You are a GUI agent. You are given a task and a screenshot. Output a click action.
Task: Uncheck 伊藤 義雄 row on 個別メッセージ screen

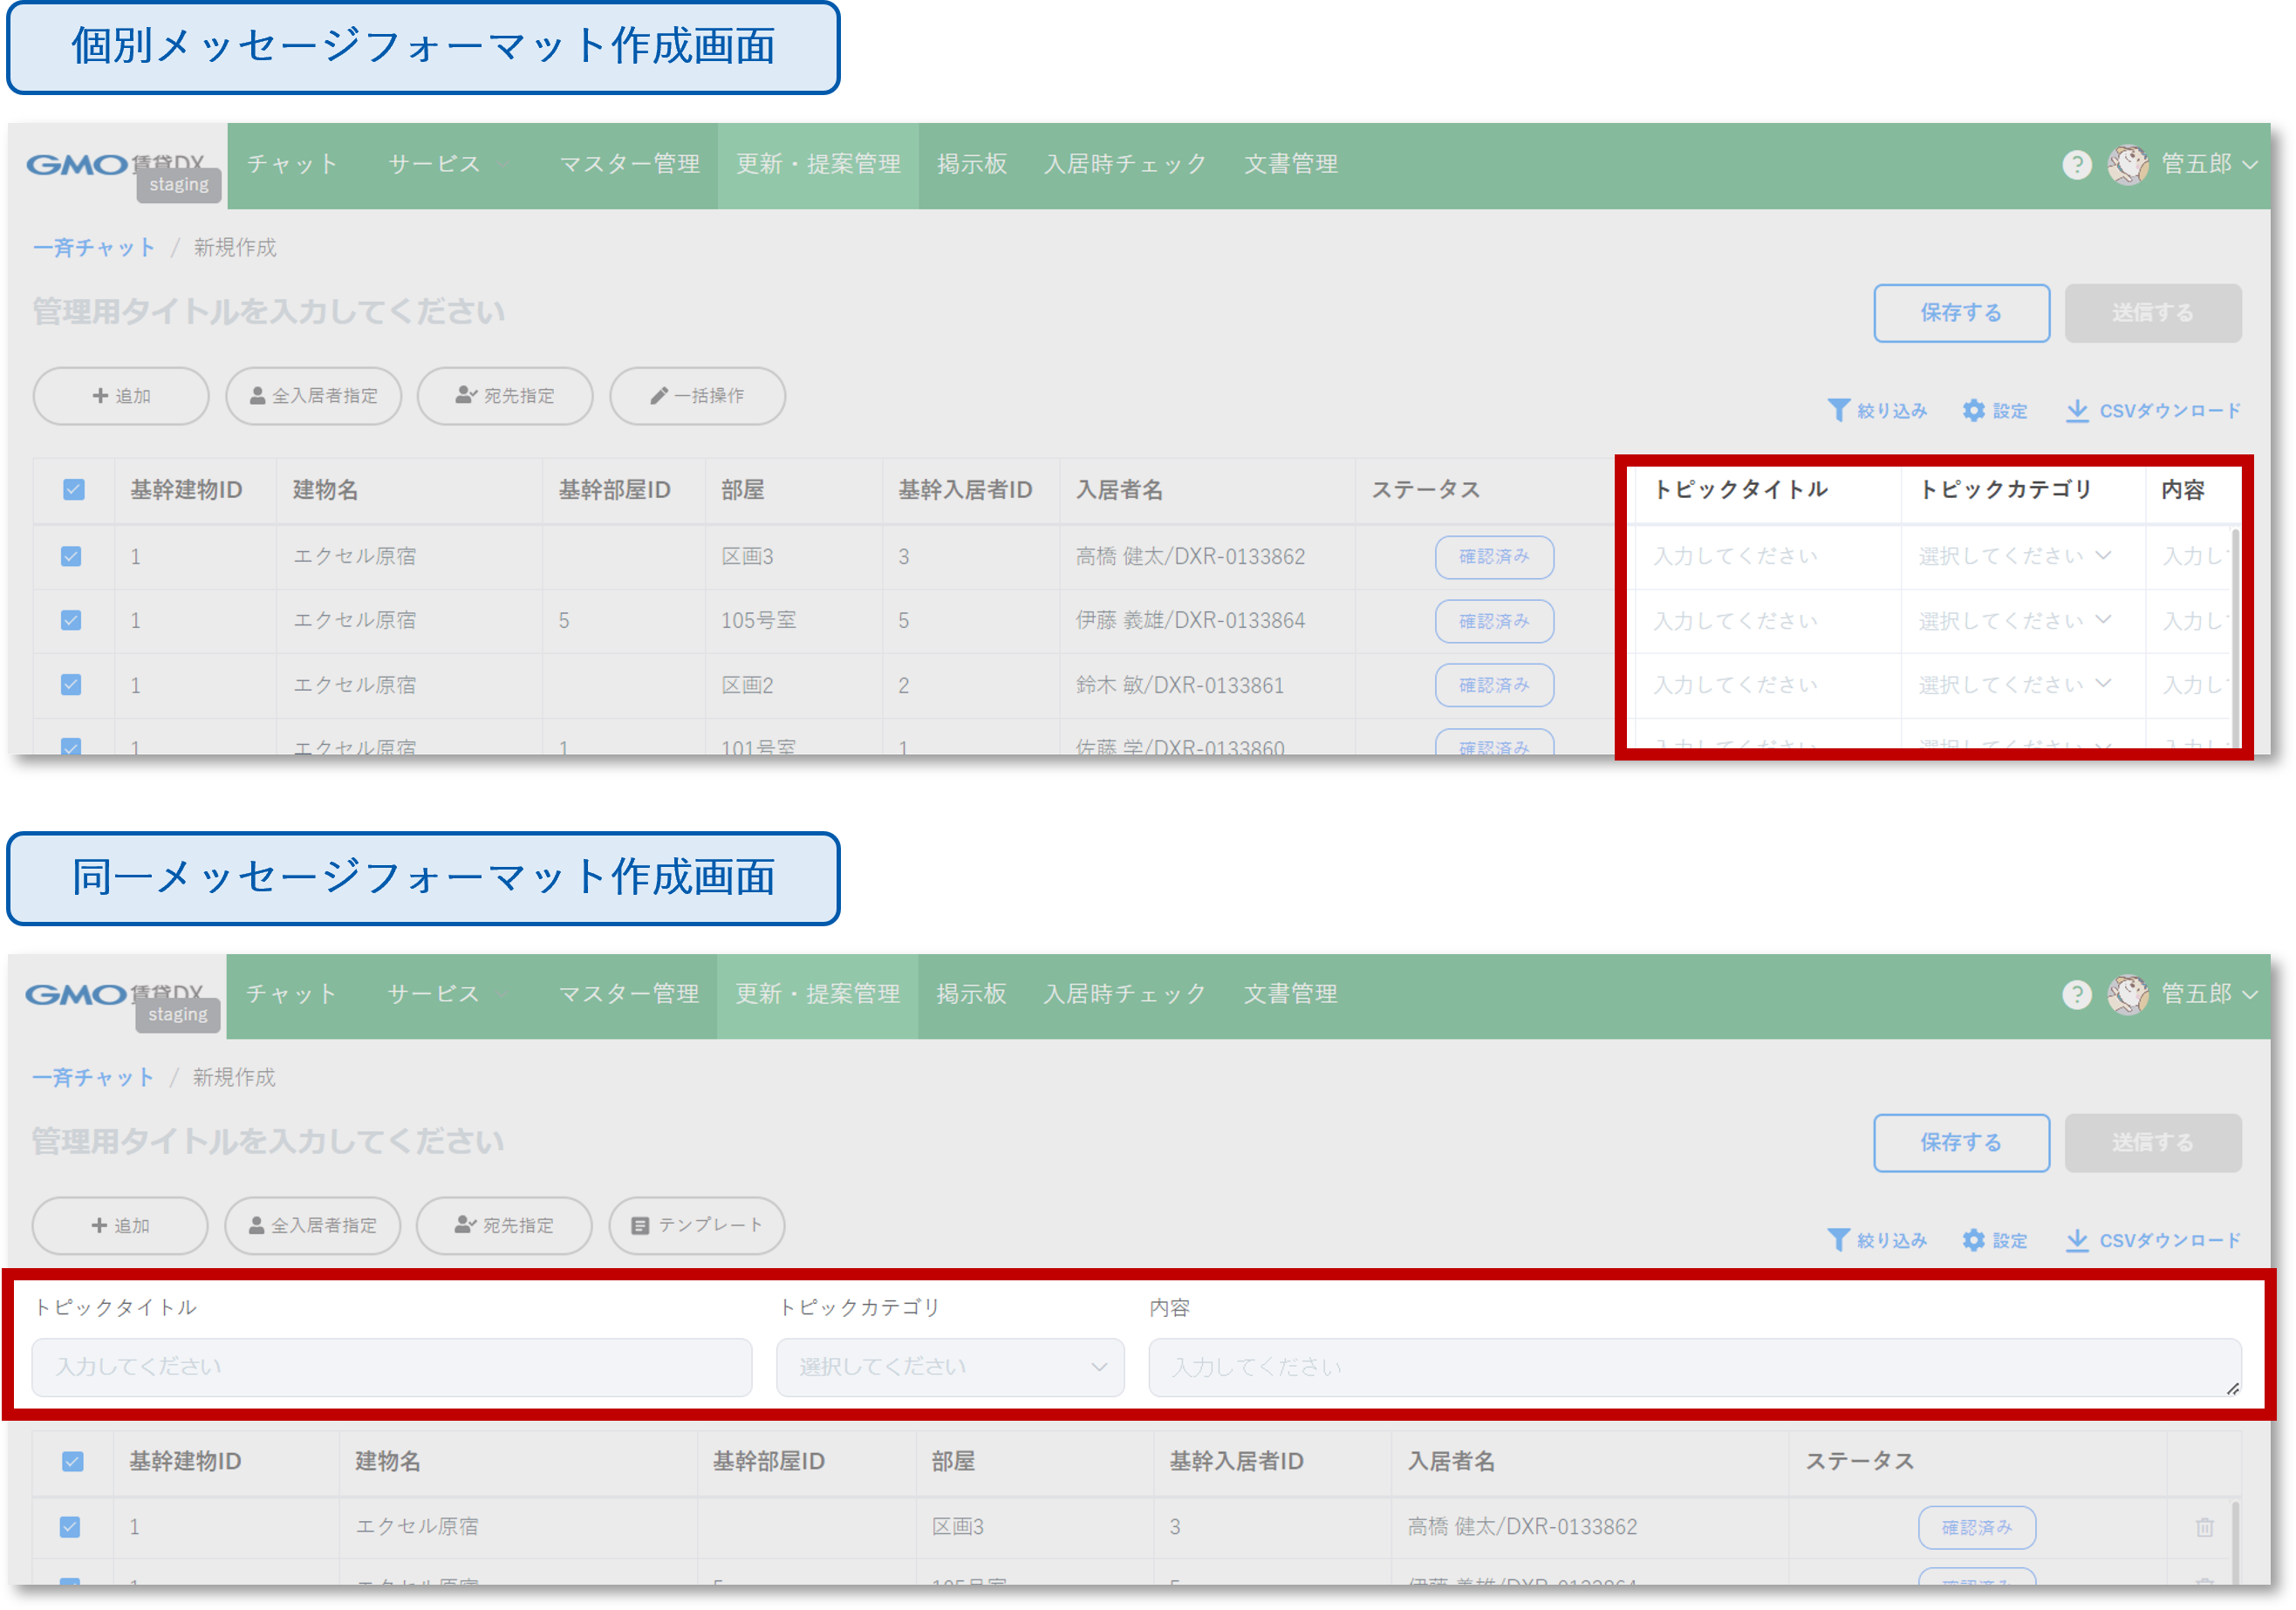tap(71, 621)
